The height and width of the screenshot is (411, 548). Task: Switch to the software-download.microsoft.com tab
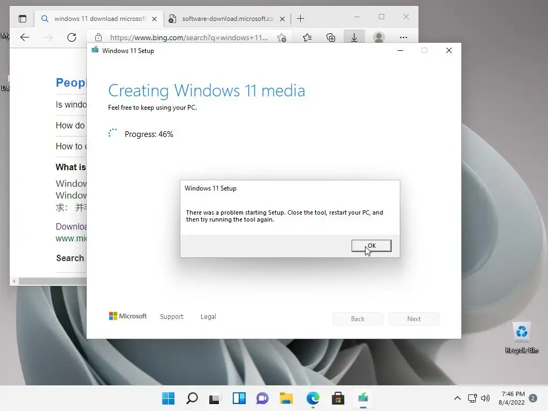(227, 19)
